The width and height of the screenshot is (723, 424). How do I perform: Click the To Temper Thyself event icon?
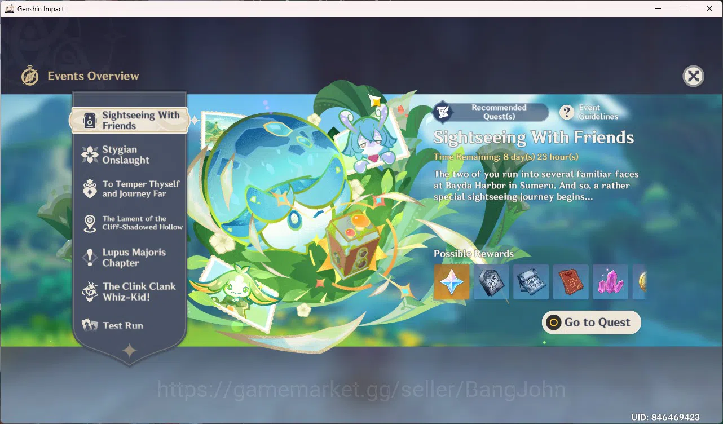(x=90, y=189)
